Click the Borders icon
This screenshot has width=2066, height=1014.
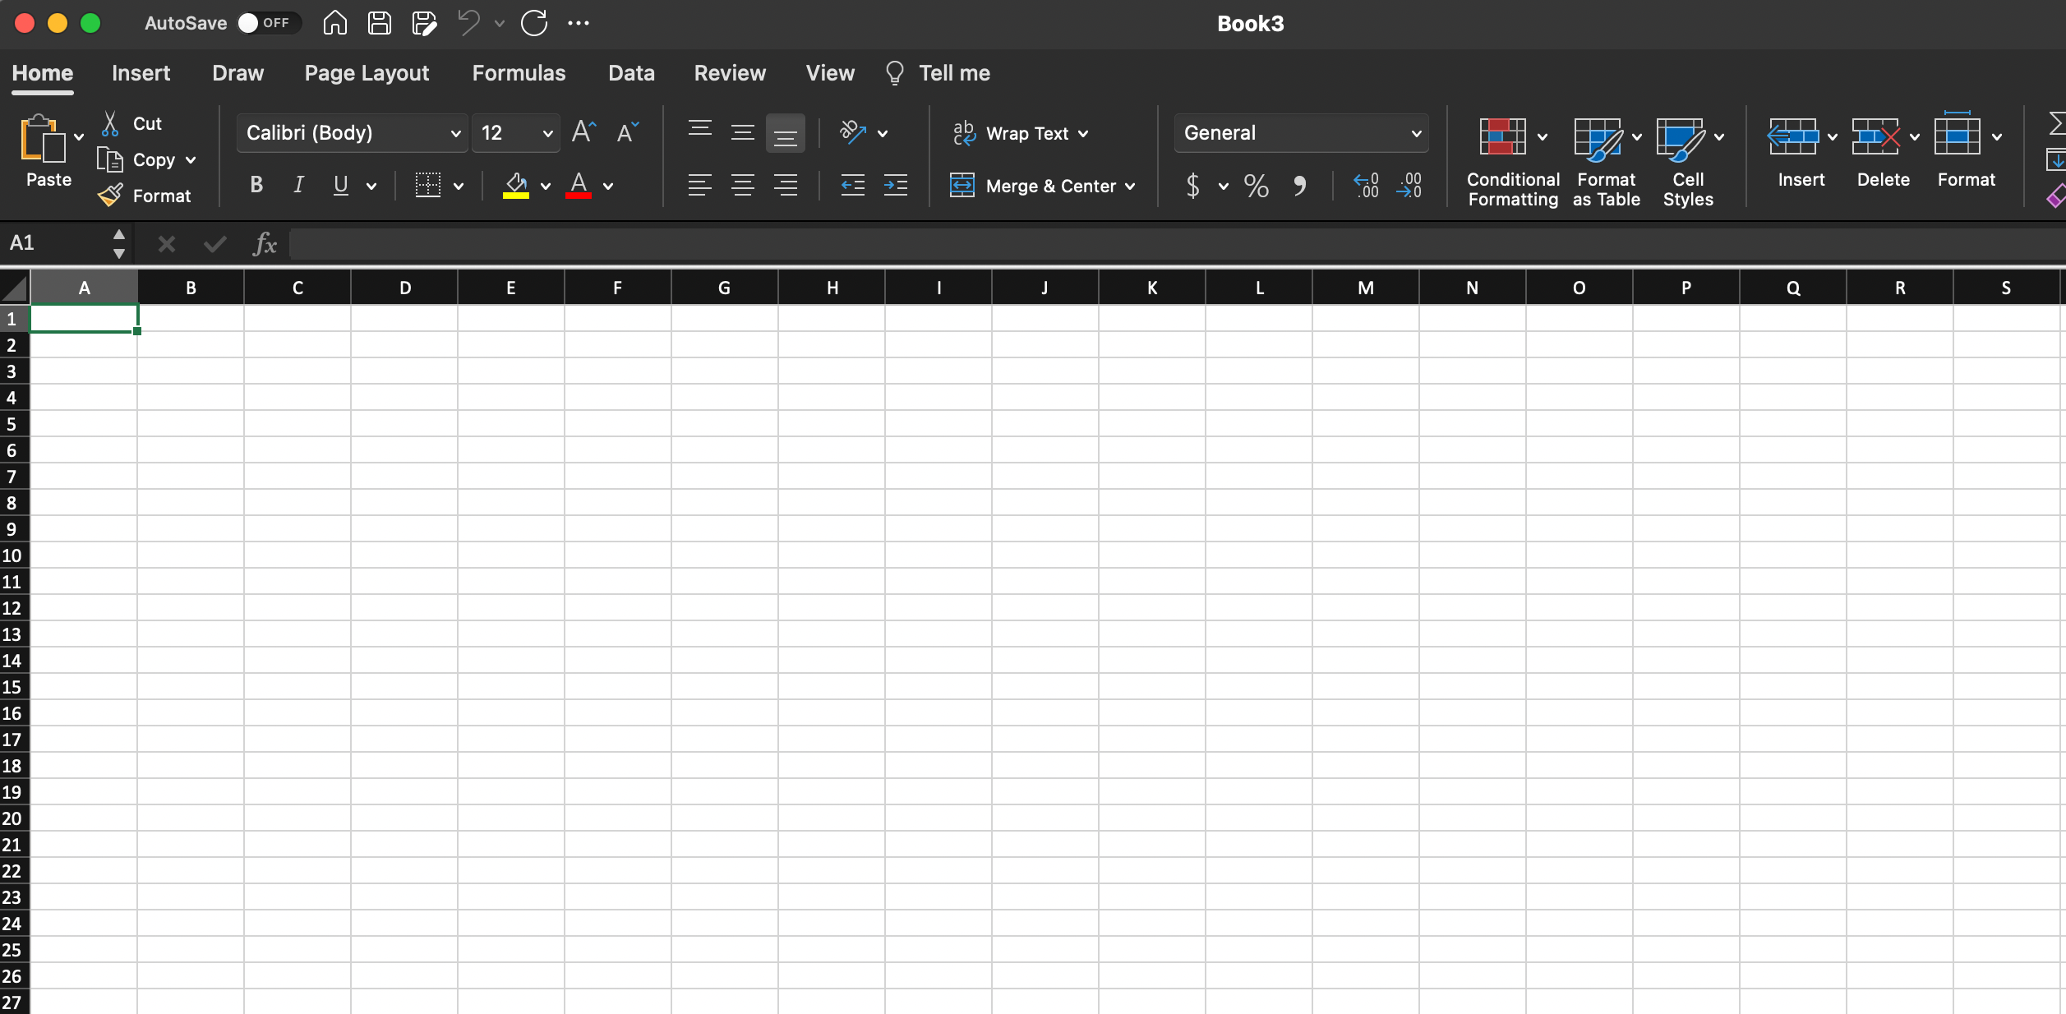424,183
